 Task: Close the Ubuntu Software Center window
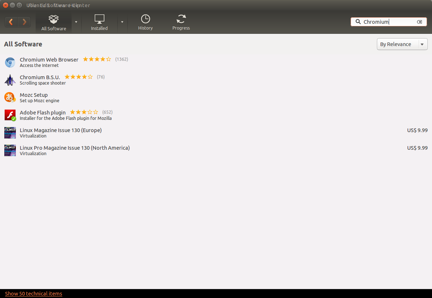5,5
